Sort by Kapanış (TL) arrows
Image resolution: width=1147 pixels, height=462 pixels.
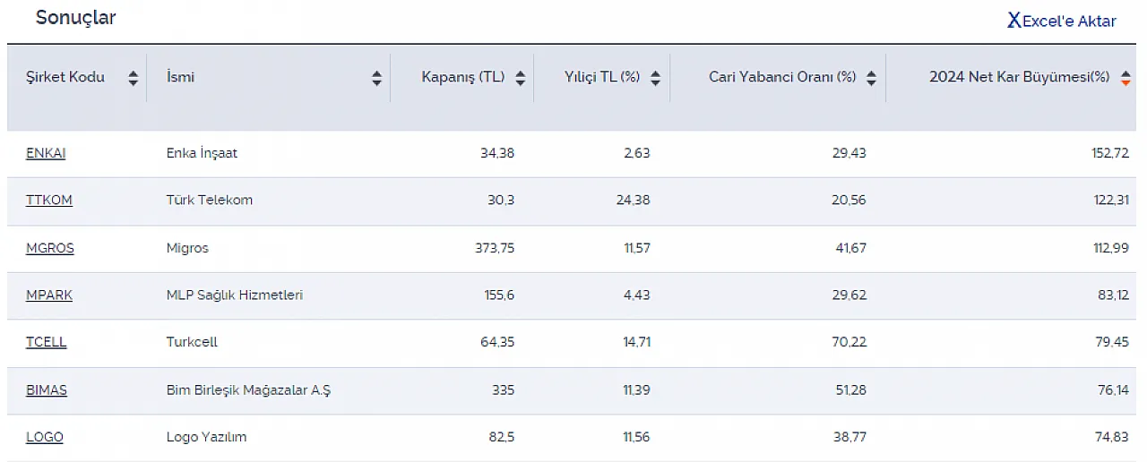pos(520,78)
